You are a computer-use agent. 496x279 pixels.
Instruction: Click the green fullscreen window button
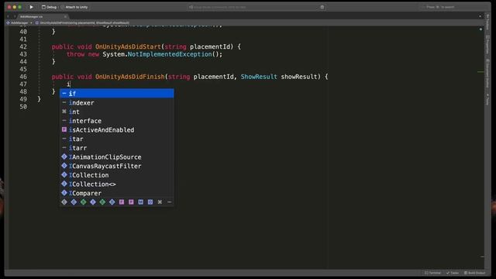tap(20, 7)
